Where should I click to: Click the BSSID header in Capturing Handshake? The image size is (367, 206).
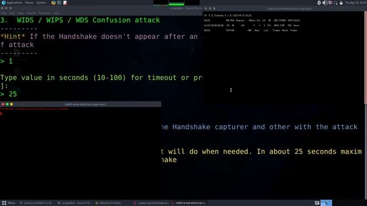207,21
